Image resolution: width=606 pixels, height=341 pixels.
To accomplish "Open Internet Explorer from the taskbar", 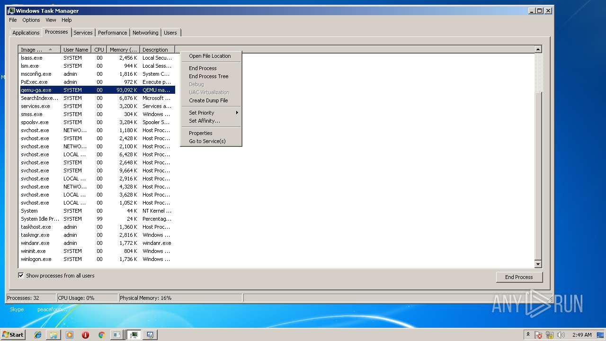I will (x=38, y=335).
